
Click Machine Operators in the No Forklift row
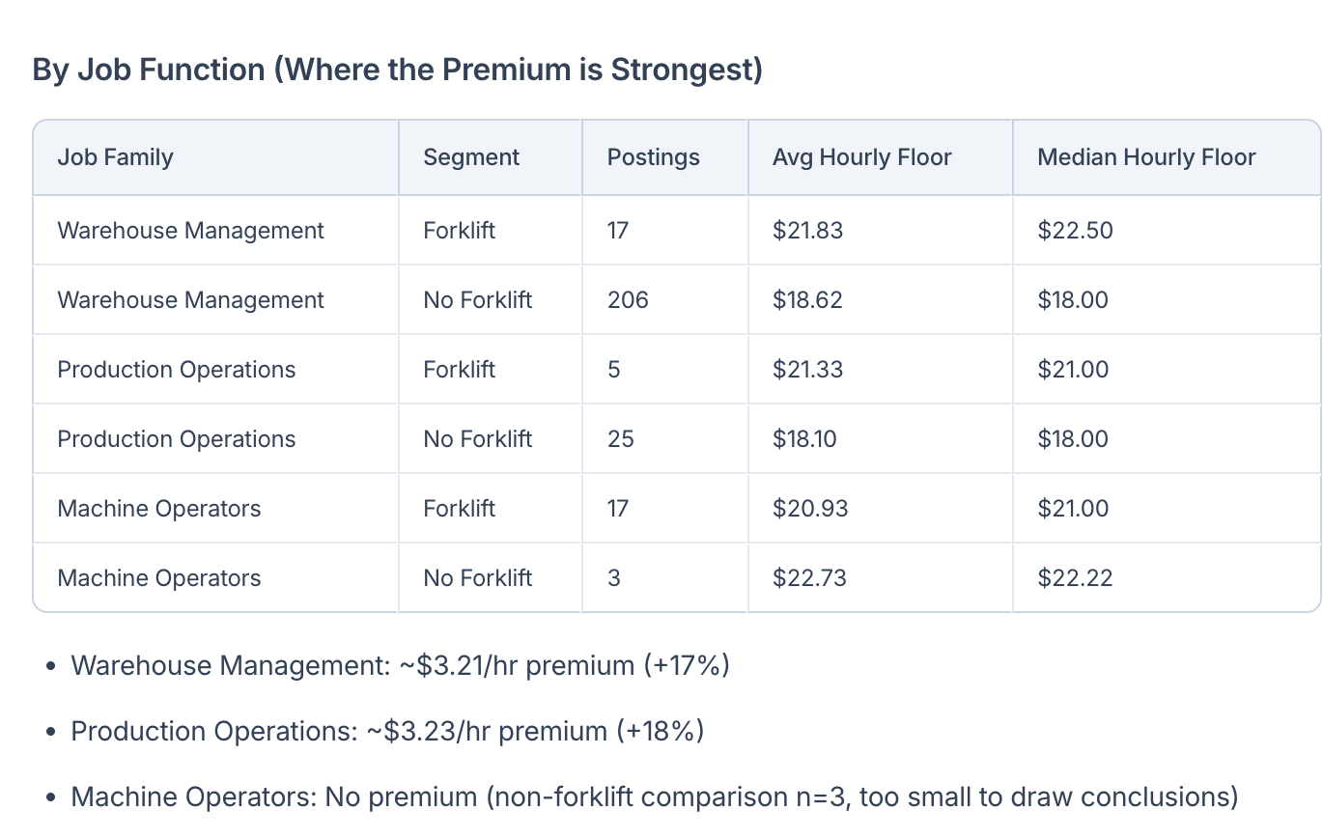coord(159,578)
